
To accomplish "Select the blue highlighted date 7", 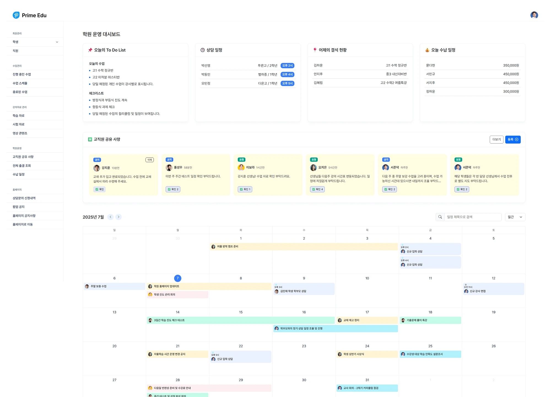I will coord(178,278).
